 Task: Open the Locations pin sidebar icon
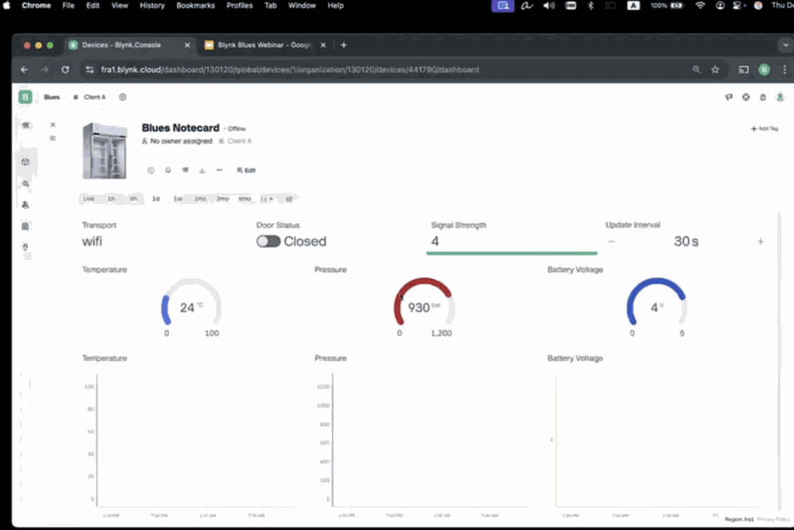tap(25, 247)
